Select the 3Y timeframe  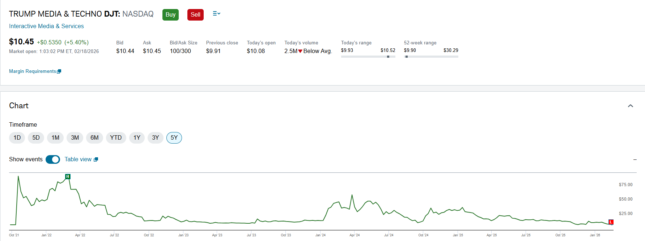[156, 138]
